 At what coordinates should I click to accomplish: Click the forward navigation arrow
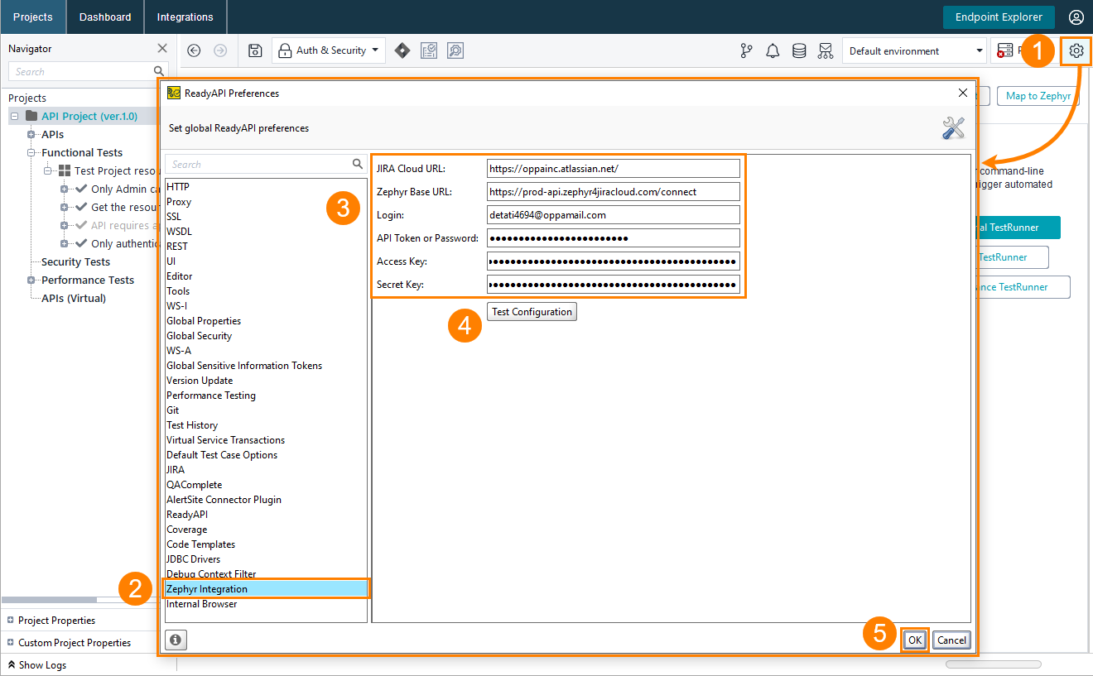pyautogui.click(x=220, y=50)
